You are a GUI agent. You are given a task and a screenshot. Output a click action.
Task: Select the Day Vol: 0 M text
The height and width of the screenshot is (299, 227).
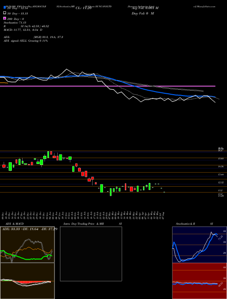(x=143, y=13)
